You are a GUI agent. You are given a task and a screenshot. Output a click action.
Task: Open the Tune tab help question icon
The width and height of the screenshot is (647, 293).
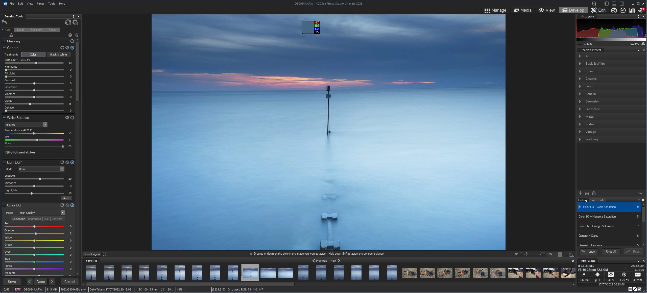pyautogui.click(x=70, y=35)
